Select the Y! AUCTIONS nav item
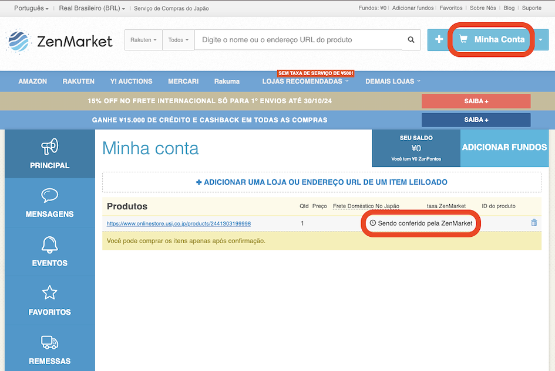Viewport: 555px width, 371px height. pyautogui.click(x=132, y=81)
